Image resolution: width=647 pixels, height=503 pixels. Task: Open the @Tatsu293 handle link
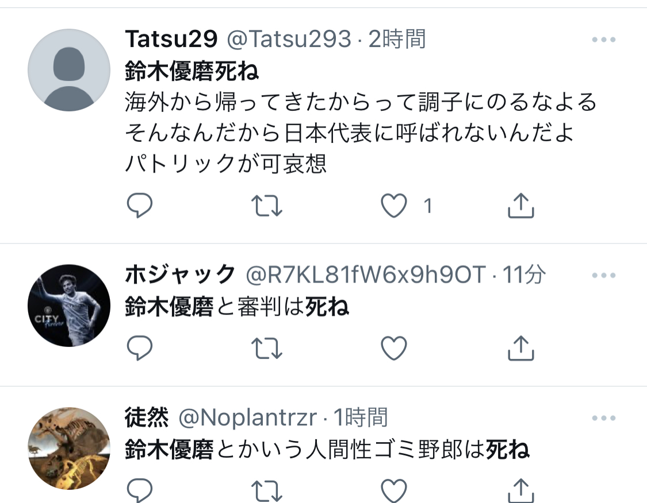tap(289, 39)
